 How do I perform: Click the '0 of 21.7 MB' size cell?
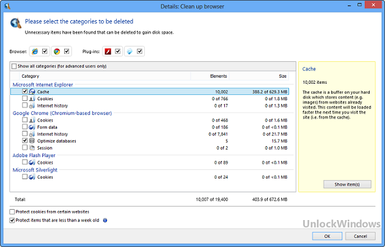coord(275,134)
